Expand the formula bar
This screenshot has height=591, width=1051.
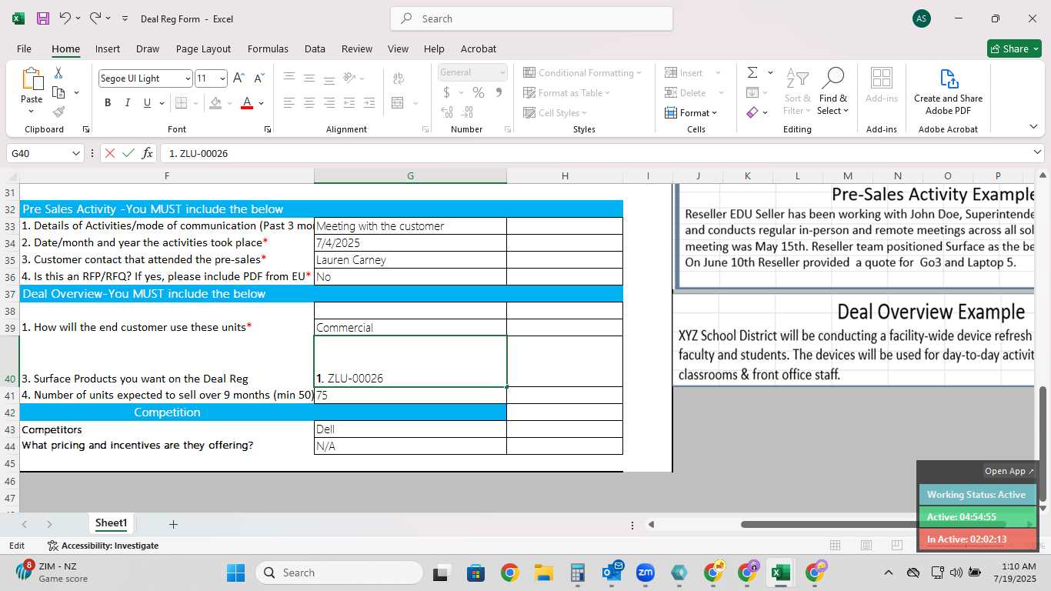point(1037,153)
